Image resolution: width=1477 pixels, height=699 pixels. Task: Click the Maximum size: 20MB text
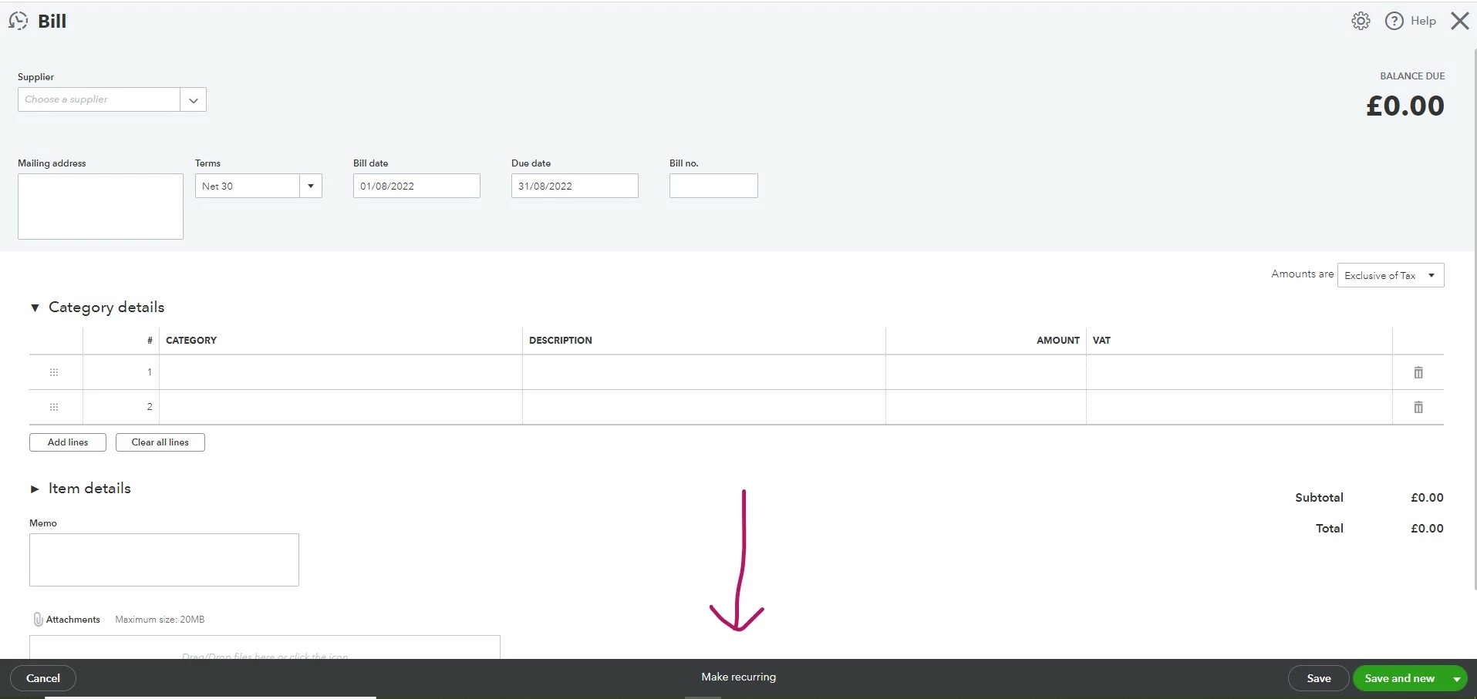[x=160, y=620]
